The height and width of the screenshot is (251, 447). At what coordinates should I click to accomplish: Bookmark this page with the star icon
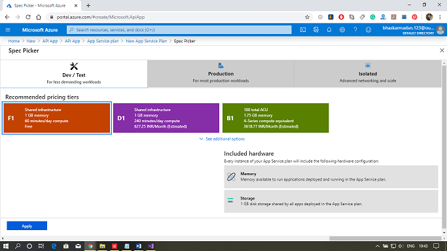(307, 17)
